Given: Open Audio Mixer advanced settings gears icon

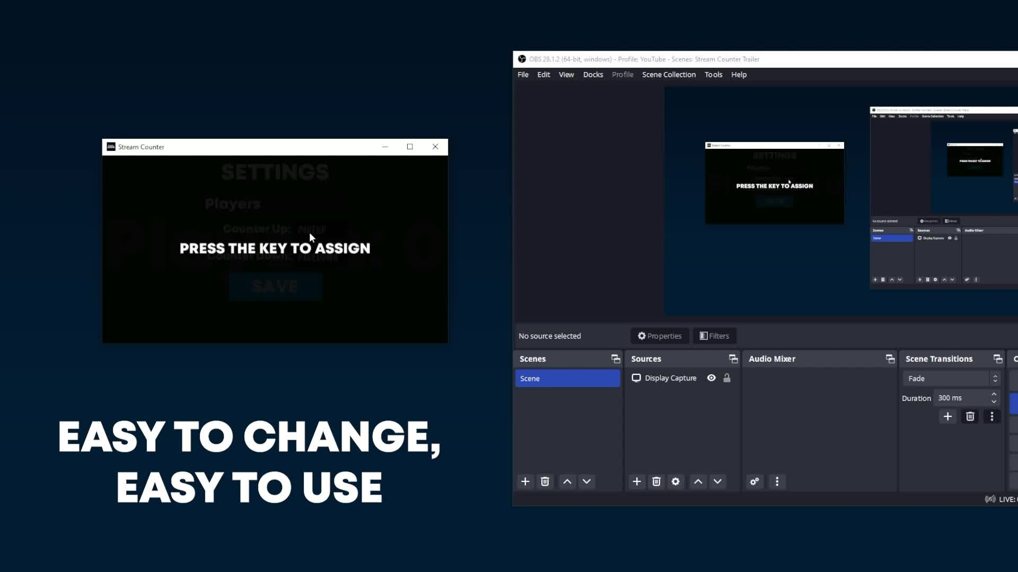Looking at the screenshot, I should point(754,481).
